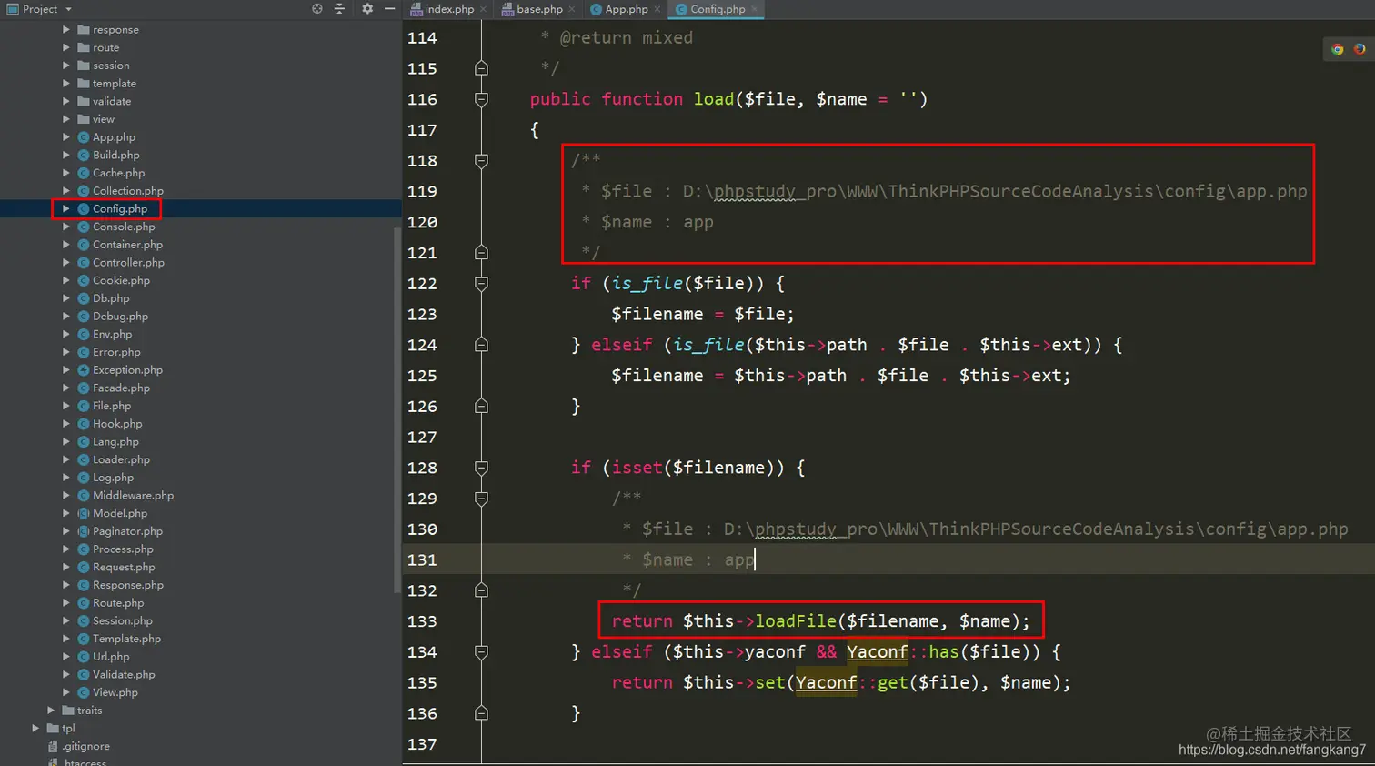The height and width of the screenshot is (766, 1375).
Task: Expand the tpl folder
Action: (x=35, y=728)
